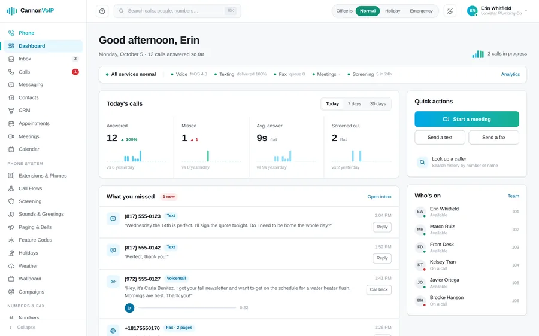Viewport: 539px width, 336px height.
Task: Select Brooke Hanson in Who's on
Action: (467, 300)
